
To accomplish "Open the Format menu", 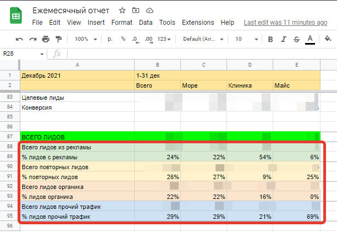I will pos(121,23).
